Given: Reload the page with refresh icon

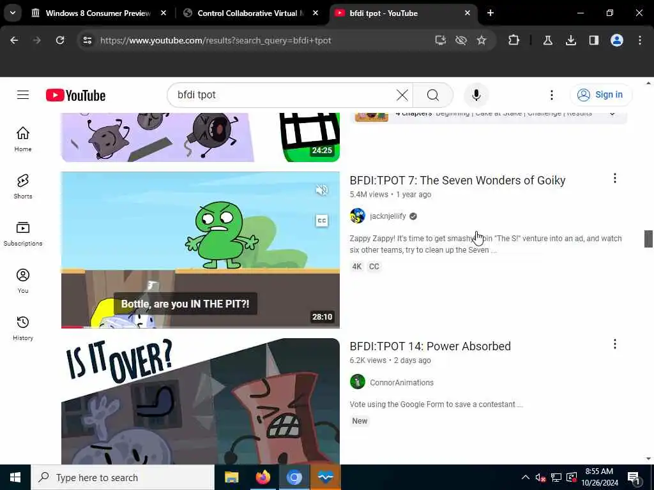Looking at the screenshot, I should pos(60,40).
